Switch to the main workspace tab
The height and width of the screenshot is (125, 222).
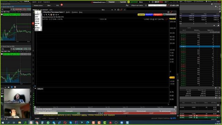(x=37, y=118)
